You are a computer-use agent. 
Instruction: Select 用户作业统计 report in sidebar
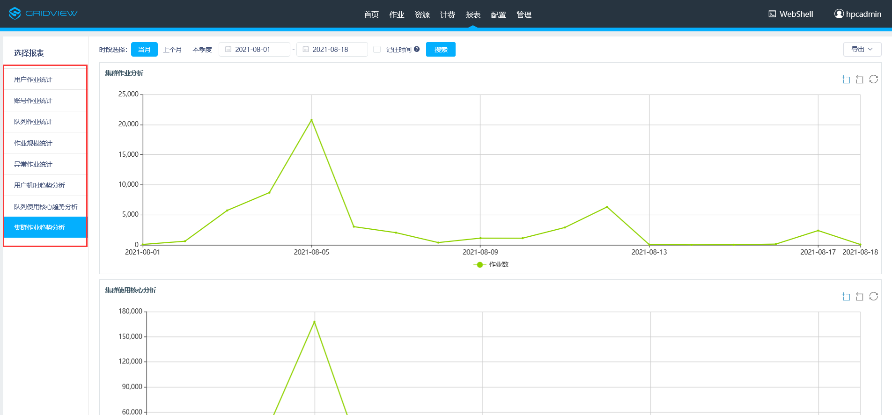(33, 80)
